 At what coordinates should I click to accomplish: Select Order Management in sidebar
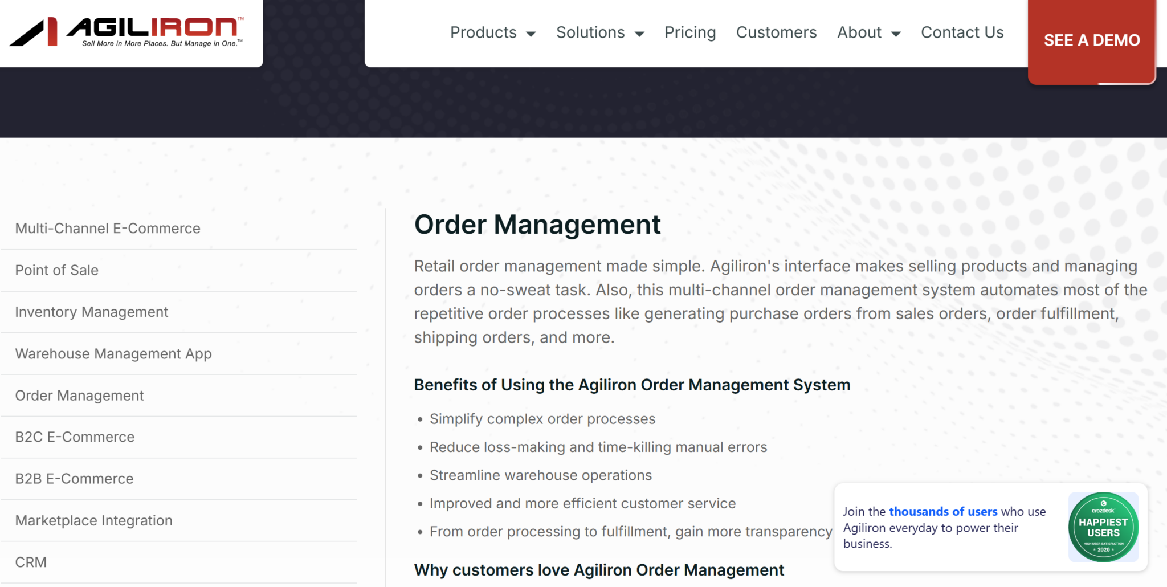coord(79,395)
